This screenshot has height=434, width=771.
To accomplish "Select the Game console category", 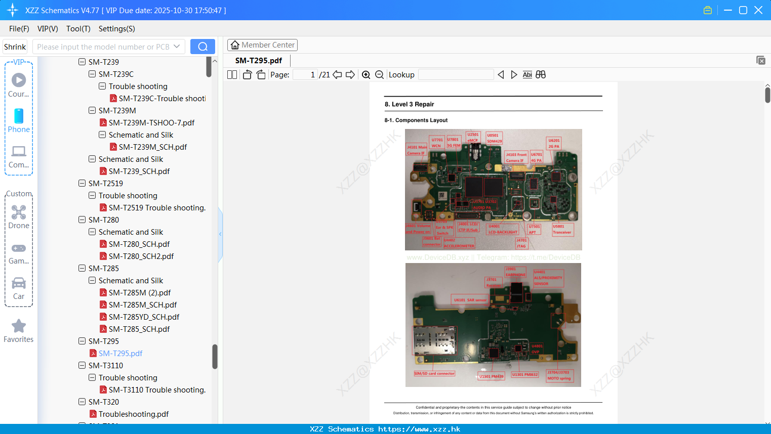I will pos(19,253).
